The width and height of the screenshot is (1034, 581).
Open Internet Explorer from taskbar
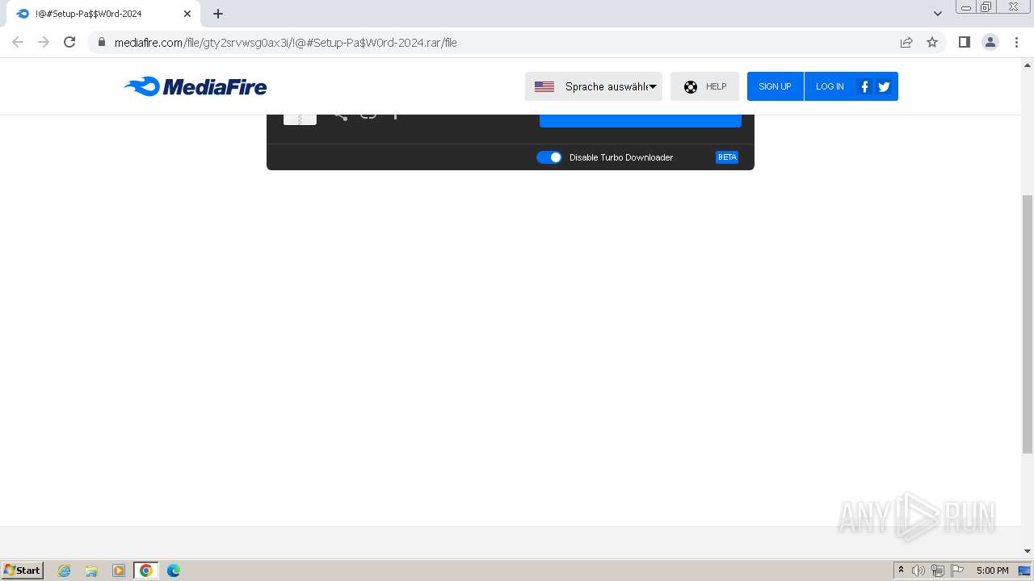[65, 571]
